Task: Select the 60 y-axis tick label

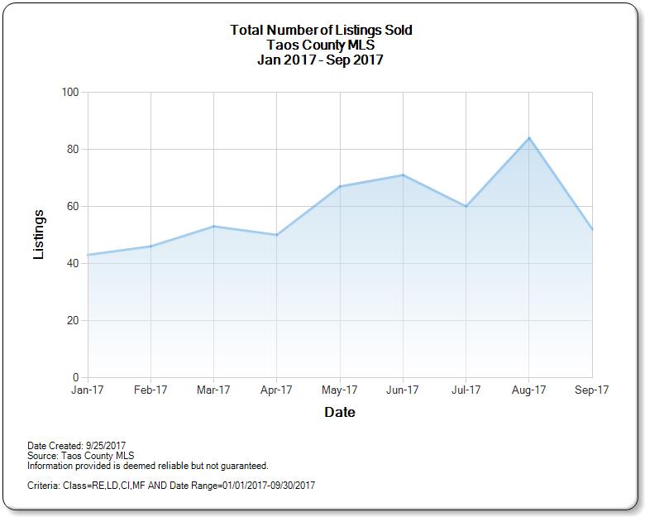Action: coord(72,207)
